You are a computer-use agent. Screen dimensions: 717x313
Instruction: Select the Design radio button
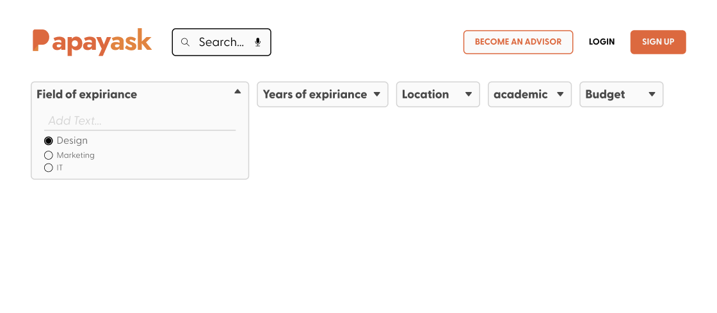tap(49, 141)
